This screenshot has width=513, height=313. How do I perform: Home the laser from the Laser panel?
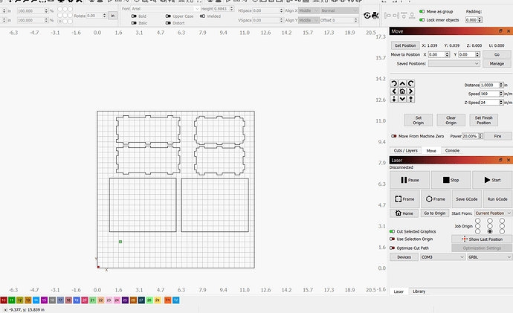tap(404, 213)
